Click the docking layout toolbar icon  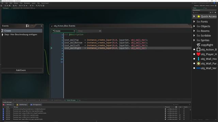point(43,5)
